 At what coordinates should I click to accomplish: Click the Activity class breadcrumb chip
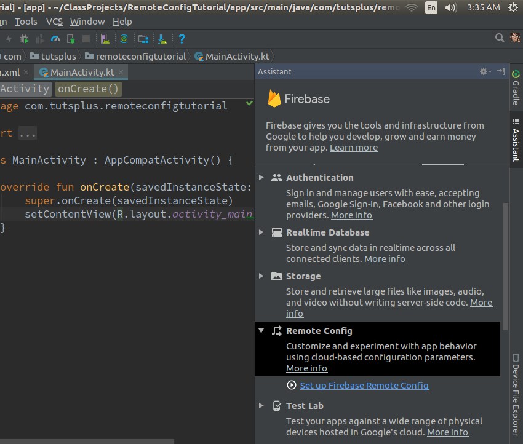click(x=25, y=89)
